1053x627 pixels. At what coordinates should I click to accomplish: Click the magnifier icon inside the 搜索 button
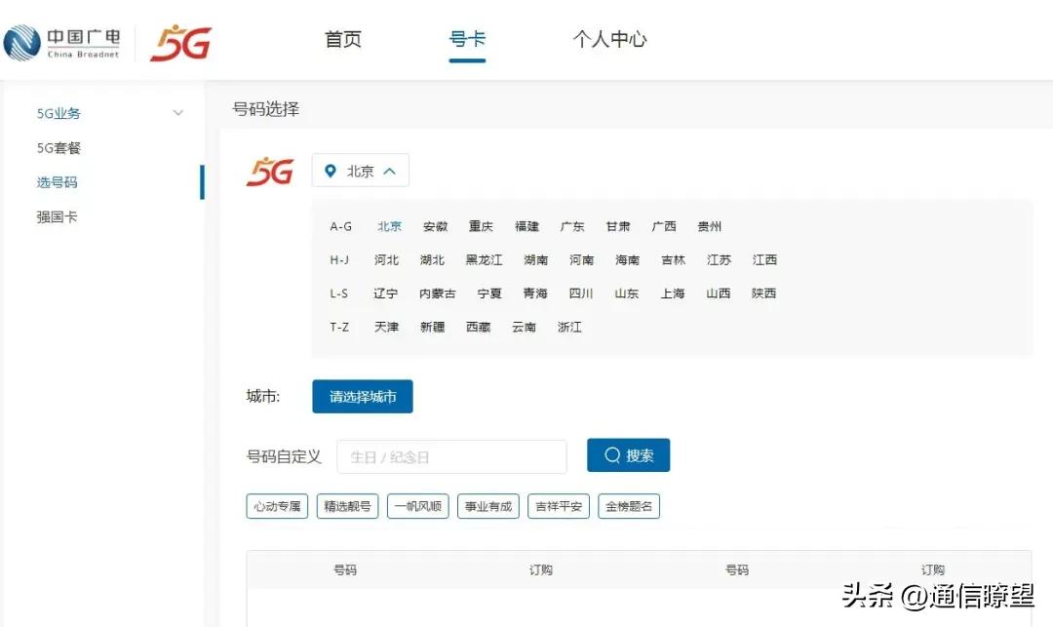[x=611, y=454]
